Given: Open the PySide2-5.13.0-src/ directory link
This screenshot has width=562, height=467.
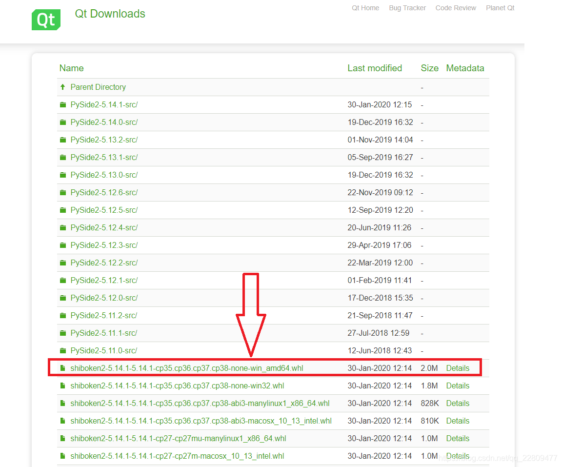Looking at the screenshot, I should pos(104,175).
